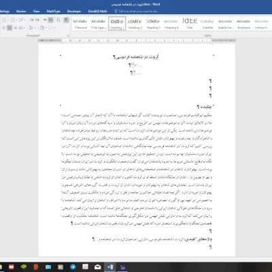Click the Sort icon in Paragraph group
Screen dimensions: 272x272
(58, 20)
